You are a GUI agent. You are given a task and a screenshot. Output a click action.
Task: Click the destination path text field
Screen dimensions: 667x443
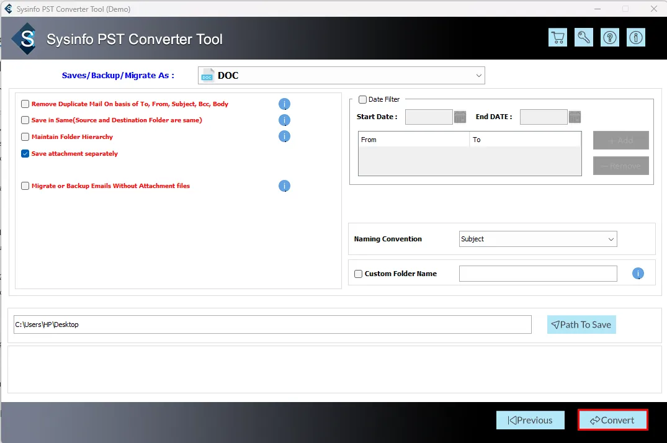click(272, 324)
